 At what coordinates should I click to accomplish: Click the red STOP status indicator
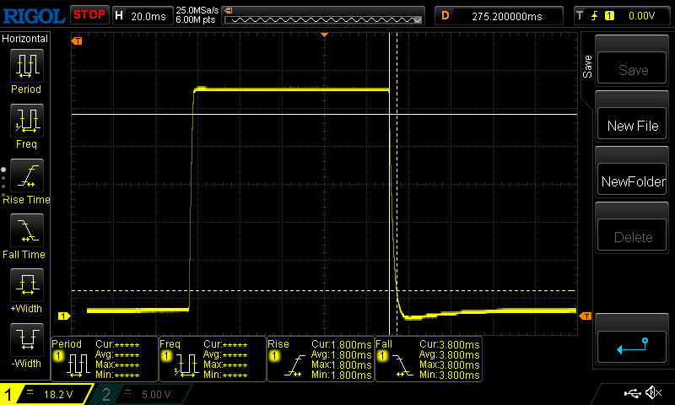(x=89, y=14)
